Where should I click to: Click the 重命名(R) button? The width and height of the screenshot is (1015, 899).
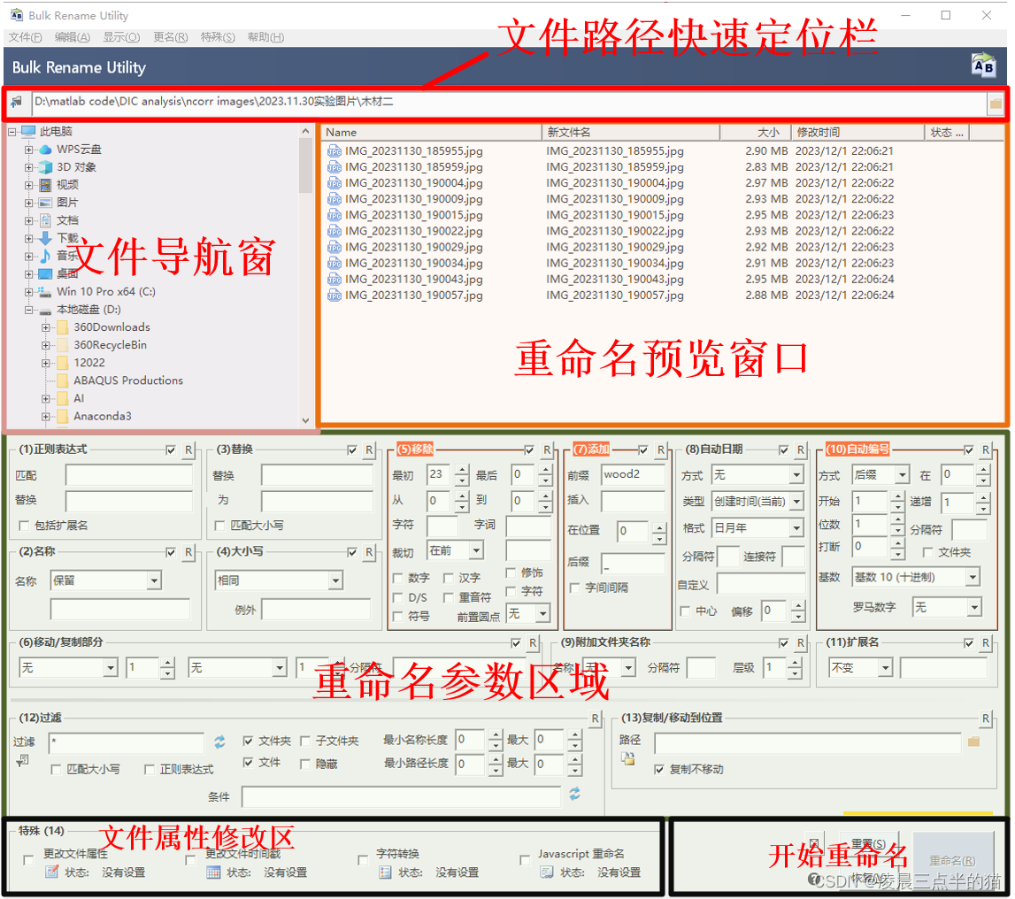coord(952,861)
